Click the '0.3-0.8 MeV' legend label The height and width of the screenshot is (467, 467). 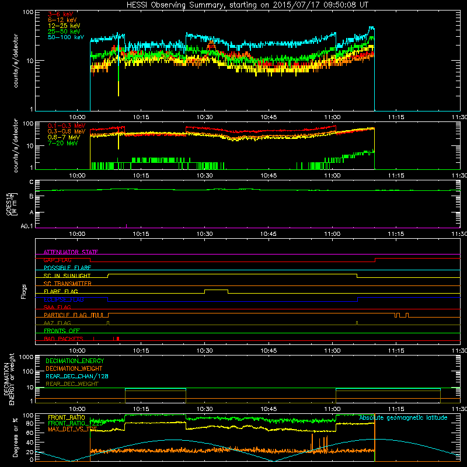coord(67,131)
